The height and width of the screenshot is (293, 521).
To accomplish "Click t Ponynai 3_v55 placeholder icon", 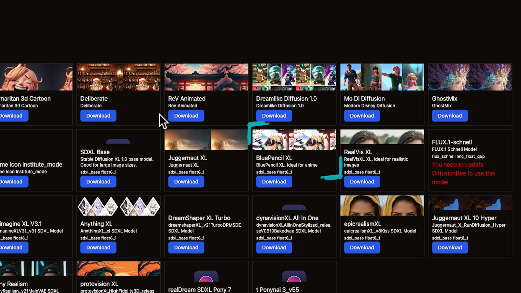I will point(294,276).
